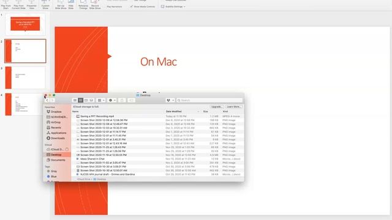This screenshot has height=220, width=392.
Task: Select slide 1 thumbnail
Action: tap(25, 24)
